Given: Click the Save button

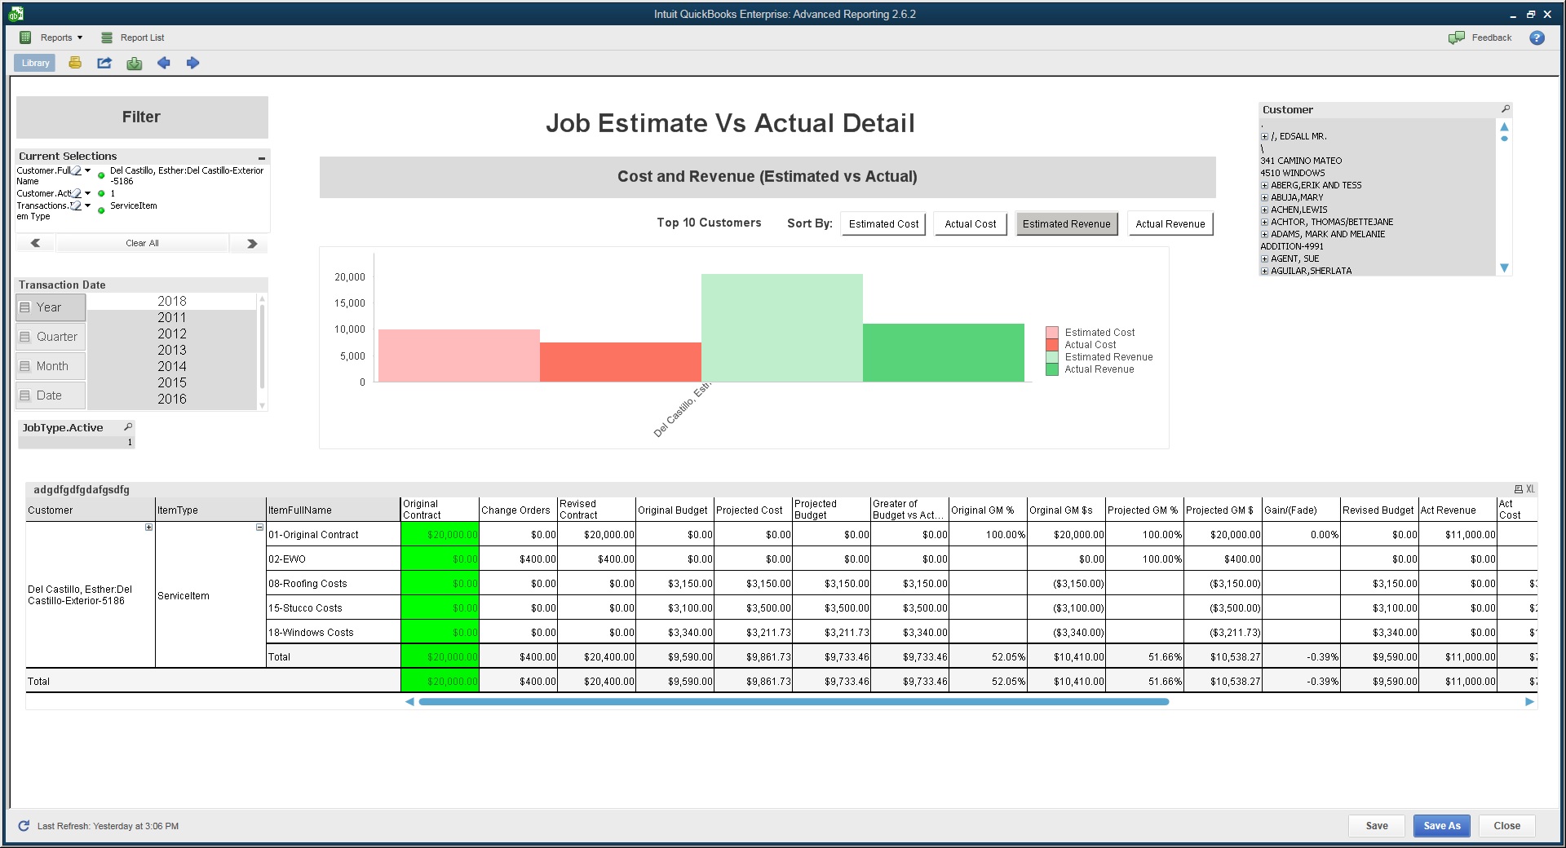Looking at the screenshot, I should tap(1377, 826).
